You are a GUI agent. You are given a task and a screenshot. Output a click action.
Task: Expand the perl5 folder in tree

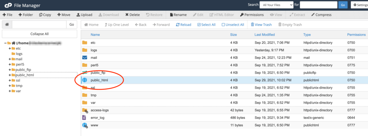tap(10, 65)
